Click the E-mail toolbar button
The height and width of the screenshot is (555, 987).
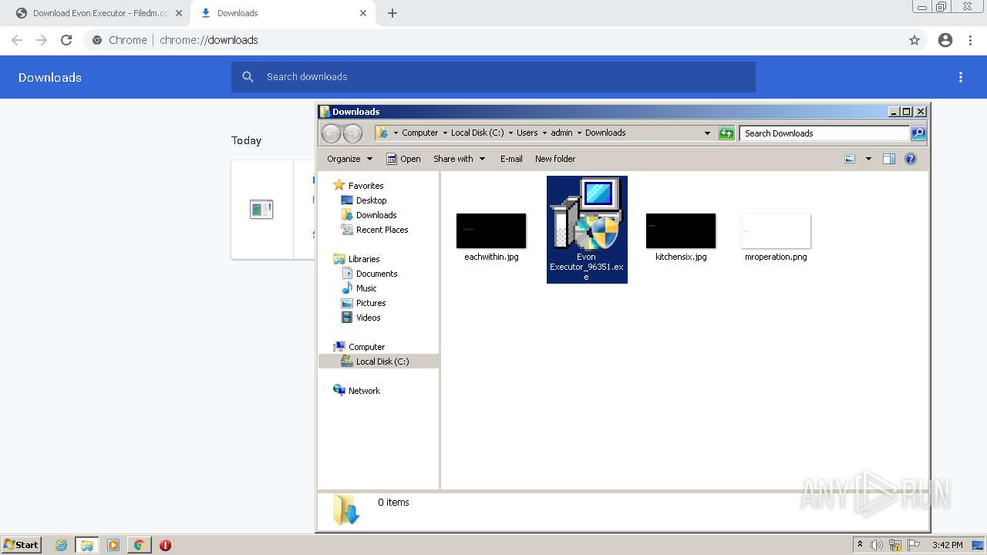511,159
